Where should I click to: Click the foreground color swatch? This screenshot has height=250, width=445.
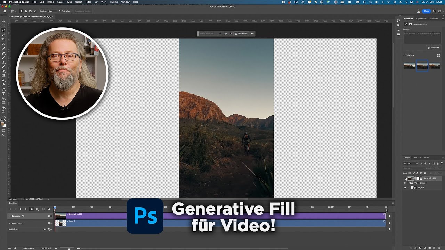coord(3,124)
